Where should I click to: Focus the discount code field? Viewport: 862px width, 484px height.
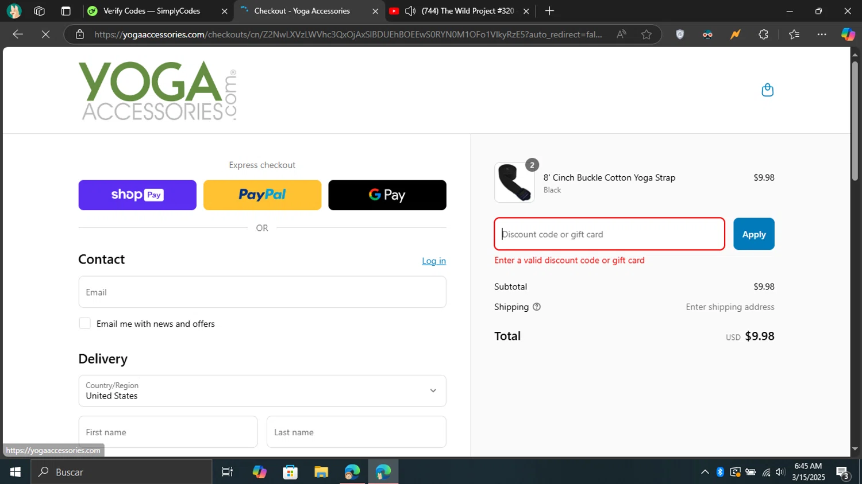609,234
